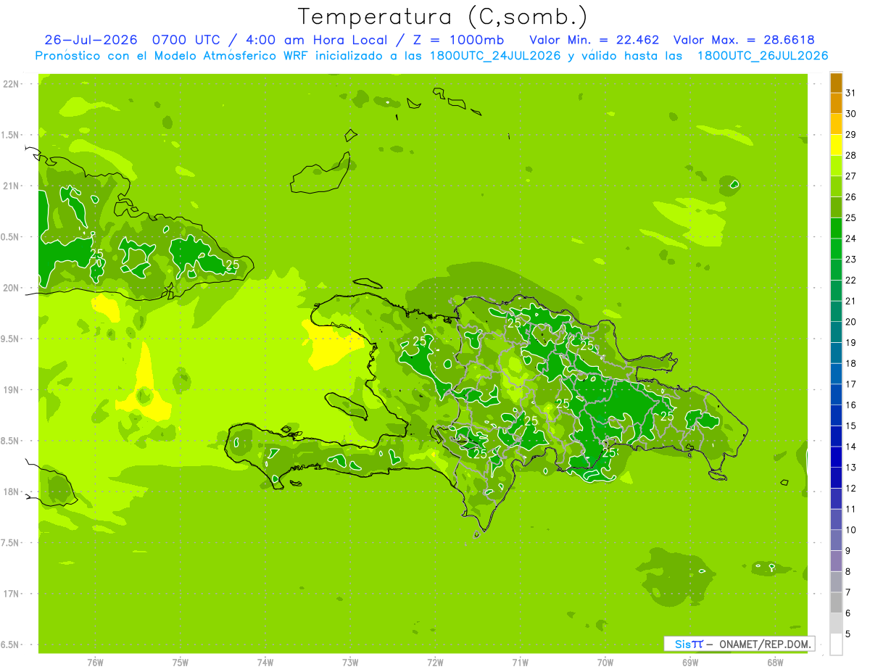Click the 68W longitude axis label

774,662
